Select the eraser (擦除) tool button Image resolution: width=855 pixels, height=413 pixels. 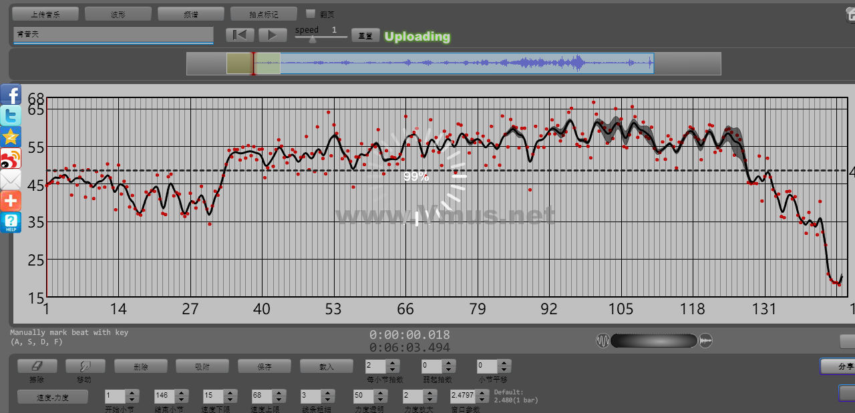point(37,366)
